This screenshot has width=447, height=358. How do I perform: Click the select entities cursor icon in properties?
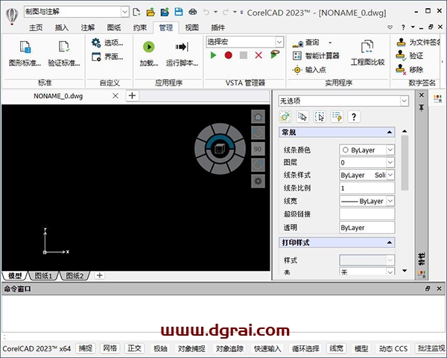click(302, 117)
